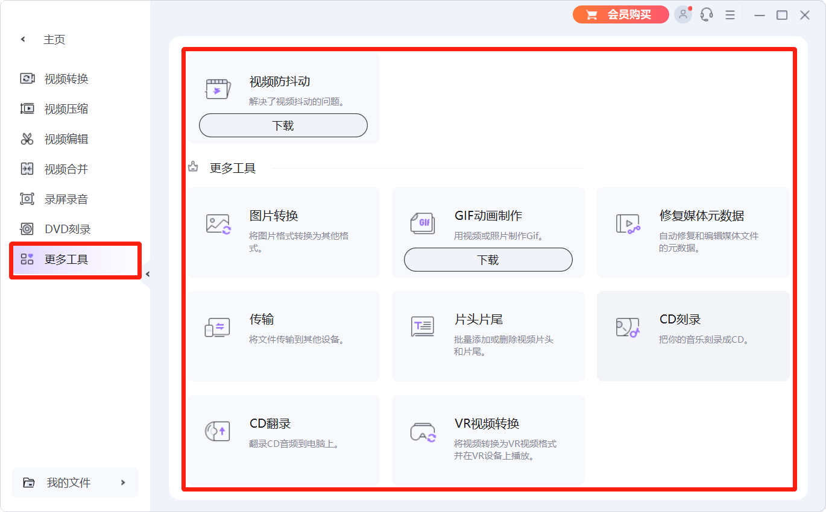Click the GIF动画制作 title text
The height and width of the screenshot is (512, 826).
coord(488,216)
